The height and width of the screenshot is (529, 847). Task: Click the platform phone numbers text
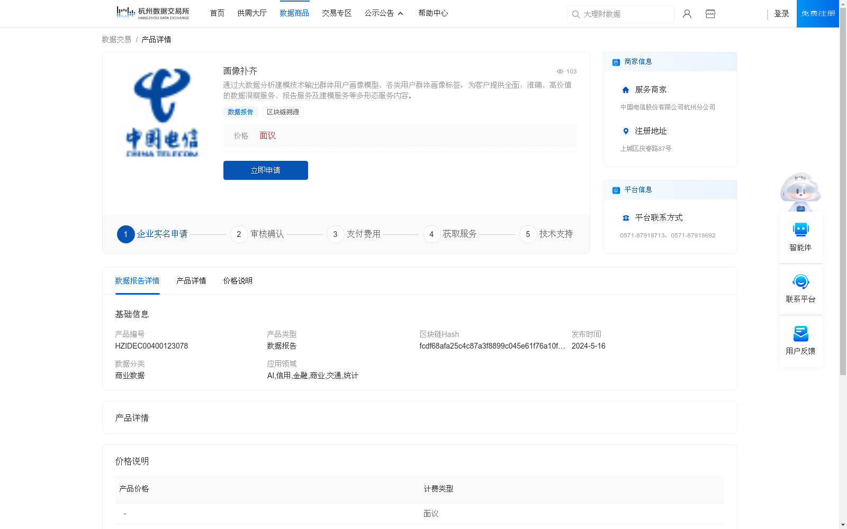click(x=668, y=235)
